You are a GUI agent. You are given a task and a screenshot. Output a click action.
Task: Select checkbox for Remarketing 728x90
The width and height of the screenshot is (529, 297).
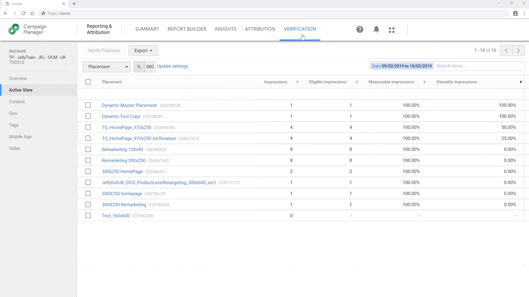click(88, 149)
